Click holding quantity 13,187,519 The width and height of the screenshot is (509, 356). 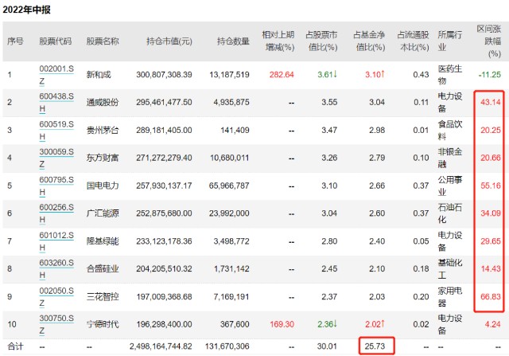229,75
